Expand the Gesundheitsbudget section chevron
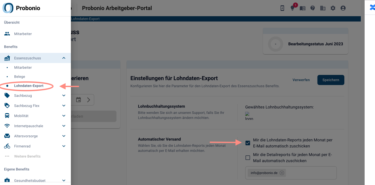Image resolution: width=375 pixels, height=185 pixels. [x=64, y=180]
